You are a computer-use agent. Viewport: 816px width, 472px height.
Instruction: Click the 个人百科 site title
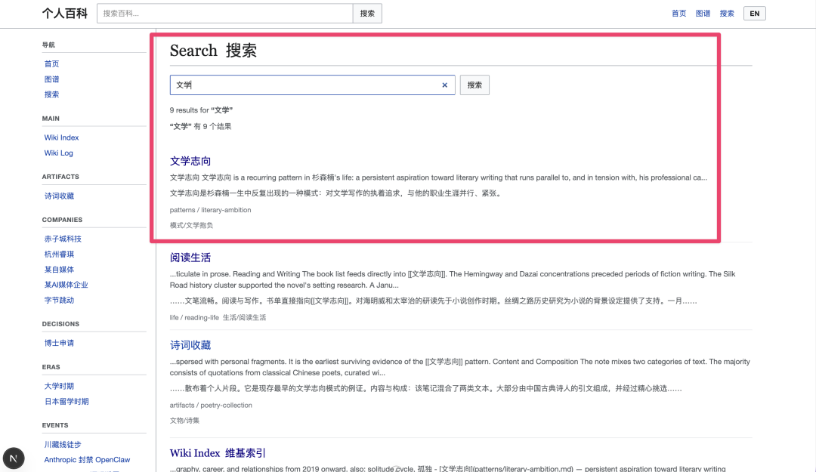65,14
